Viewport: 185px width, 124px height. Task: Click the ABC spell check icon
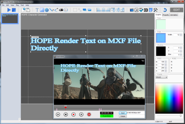pyautogui.click(x=141, y=10)
